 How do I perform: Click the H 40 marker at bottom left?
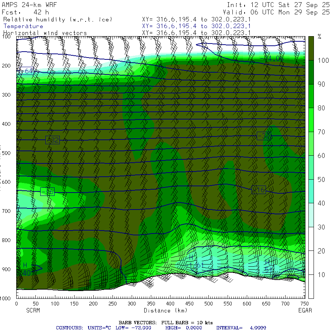pyautogui.click(x=26, y=269)
